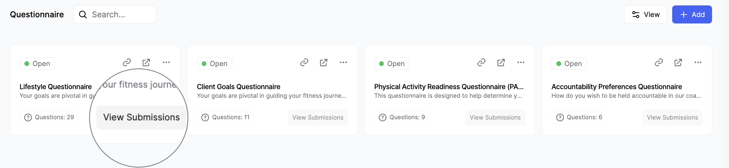Image resolution: width=729 pixels, height=168 pixels.
Task: Open more options for Client Goals Questionnaire
Action: pyautogui.click(x=343, y=62)
